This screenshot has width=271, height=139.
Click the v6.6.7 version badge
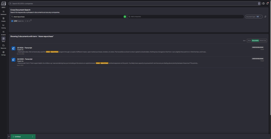pyautogui.click(x=3, y=7)
